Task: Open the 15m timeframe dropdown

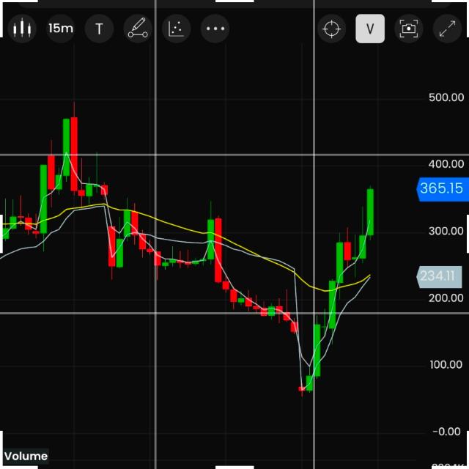Action: tap(61, 29)
